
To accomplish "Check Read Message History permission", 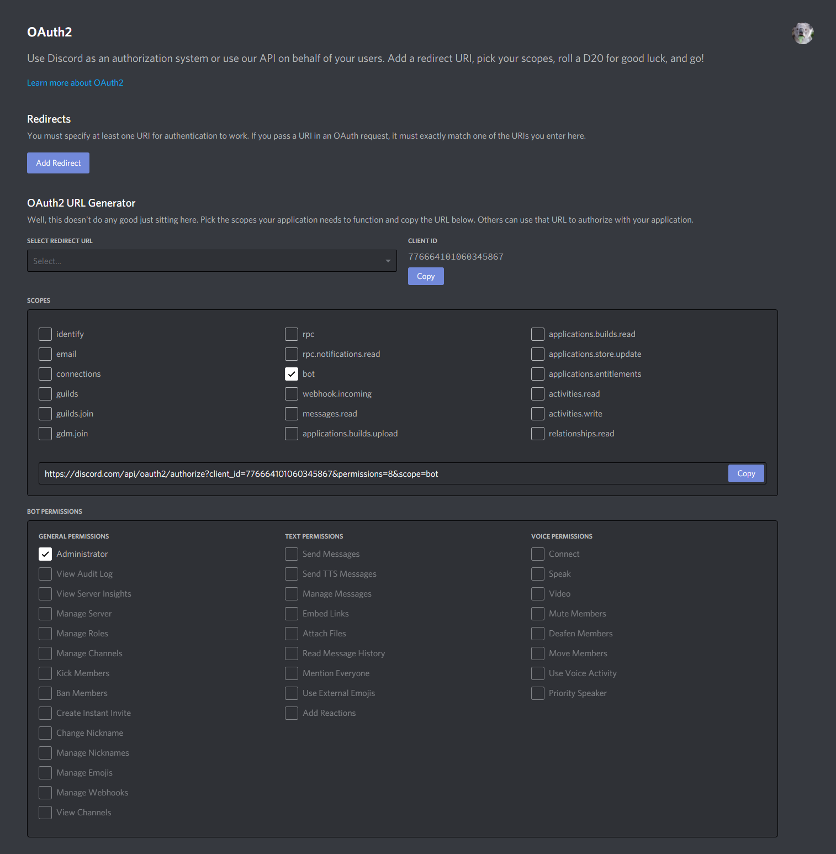I will [292, 653].
